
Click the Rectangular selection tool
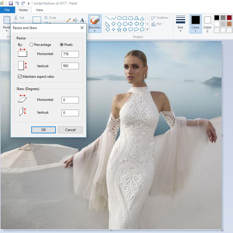37,20
